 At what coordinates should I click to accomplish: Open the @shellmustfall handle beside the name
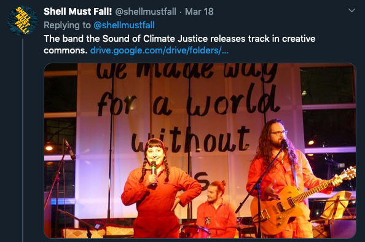point(146,12)
